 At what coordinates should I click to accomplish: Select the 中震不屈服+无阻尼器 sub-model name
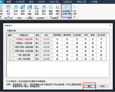tap(24, 51)
